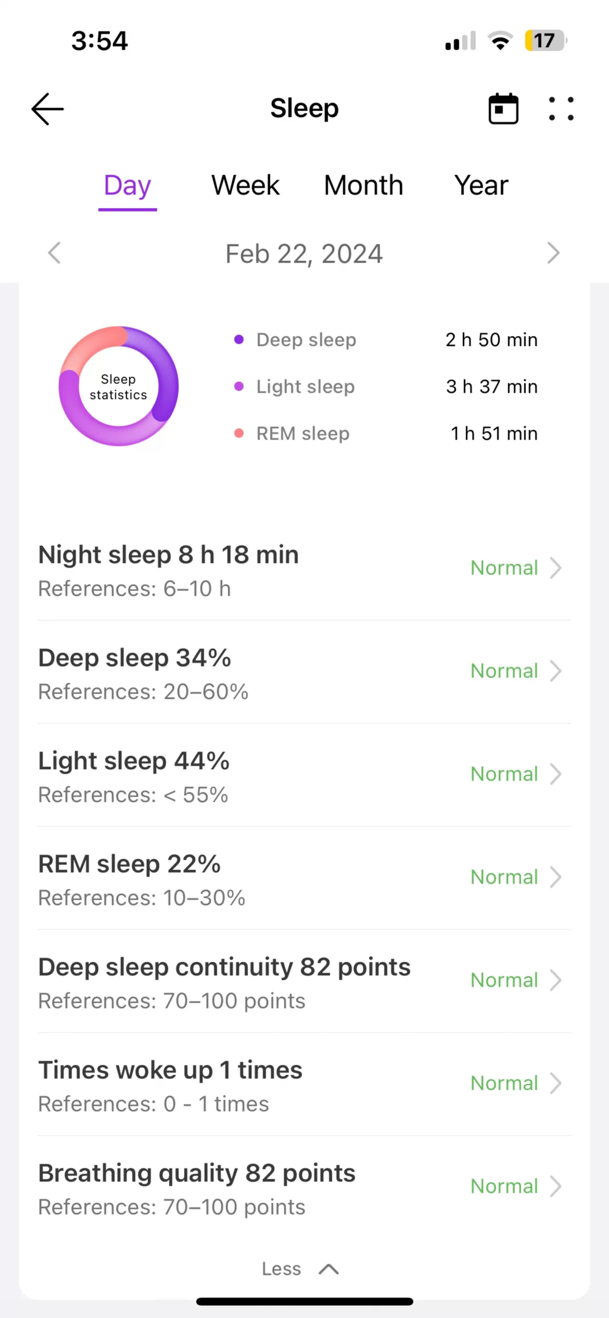The height and width of the screenshot is (1318, 609).
Task: Open Deep sleep continuity 82 points row
Action: 304,981
